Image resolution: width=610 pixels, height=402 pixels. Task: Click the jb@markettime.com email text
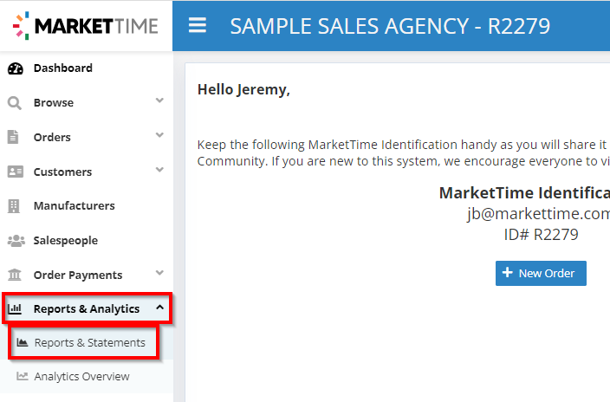(538, 214)
